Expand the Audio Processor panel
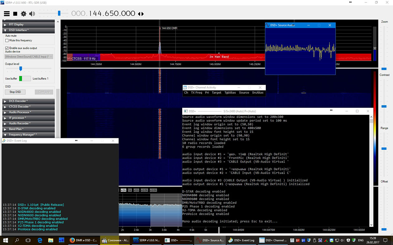This screenshot has width=393, height=245. [x=28, y=112]
